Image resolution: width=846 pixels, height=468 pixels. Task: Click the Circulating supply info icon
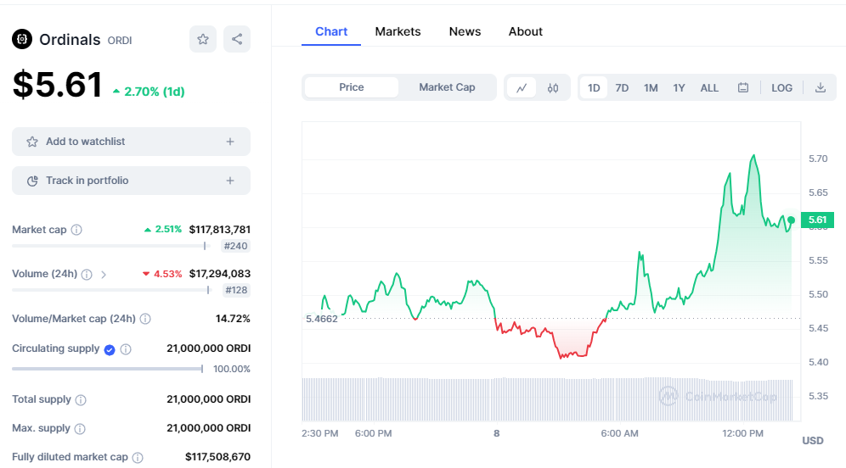[x=126, y=349]
